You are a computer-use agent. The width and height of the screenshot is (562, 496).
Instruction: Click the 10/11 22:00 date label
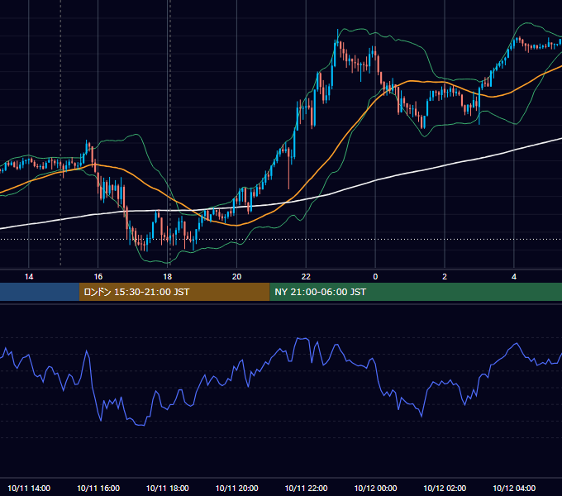[306, 488]
